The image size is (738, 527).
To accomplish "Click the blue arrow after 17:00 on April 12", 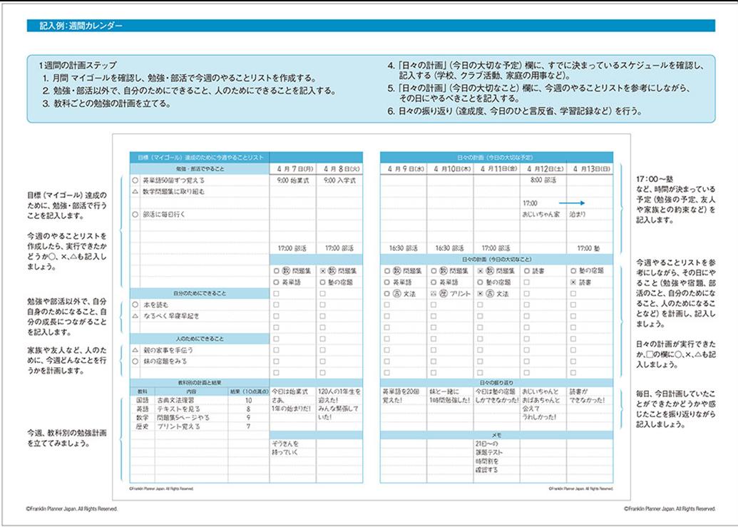I will coord(572,203).
